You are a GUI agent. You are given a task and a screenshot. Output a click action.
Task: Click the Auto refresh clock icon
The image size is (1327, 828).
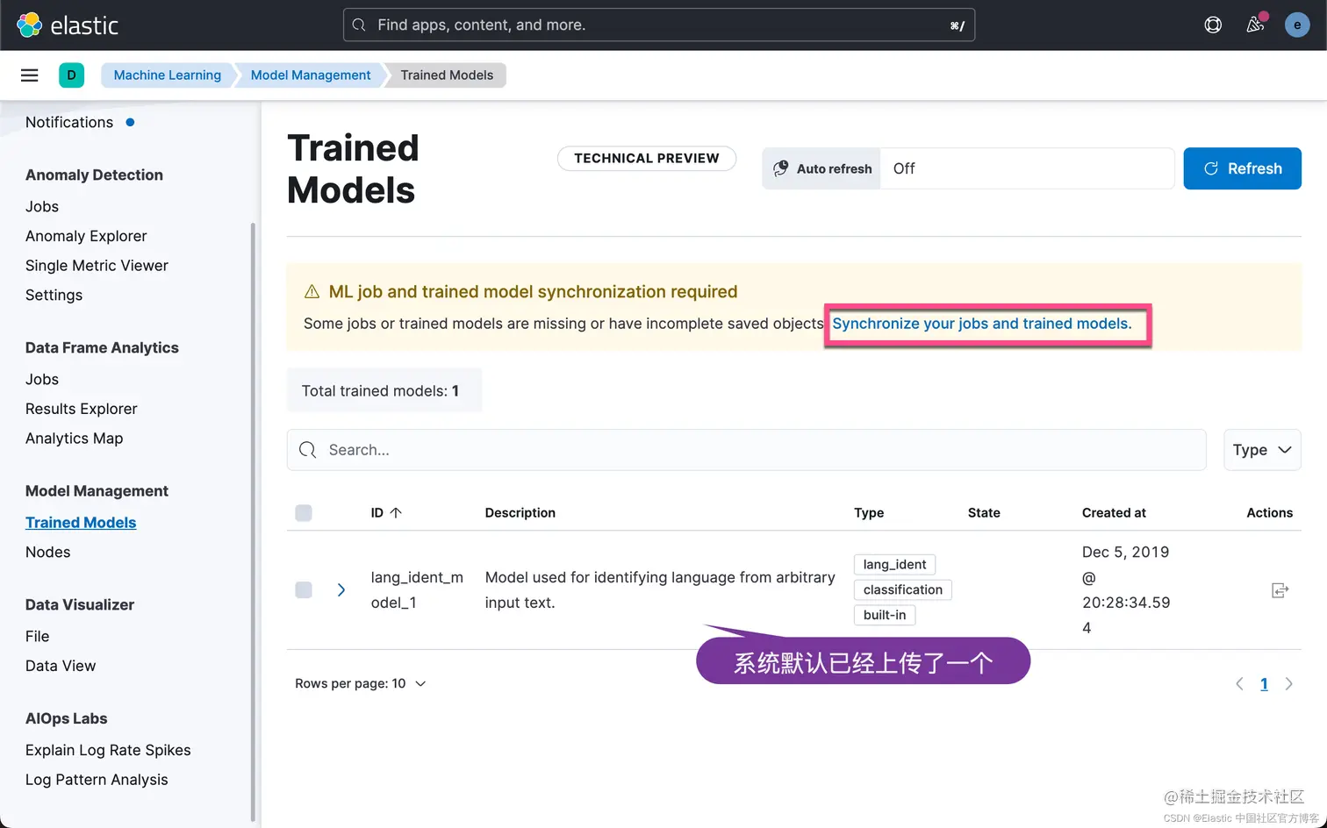click(x=780, y=168)
